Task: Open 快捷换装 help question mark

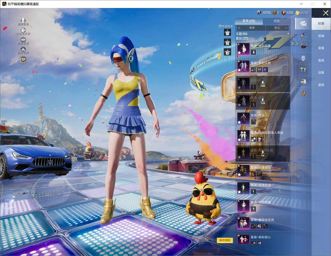Action: click(220, 26)
